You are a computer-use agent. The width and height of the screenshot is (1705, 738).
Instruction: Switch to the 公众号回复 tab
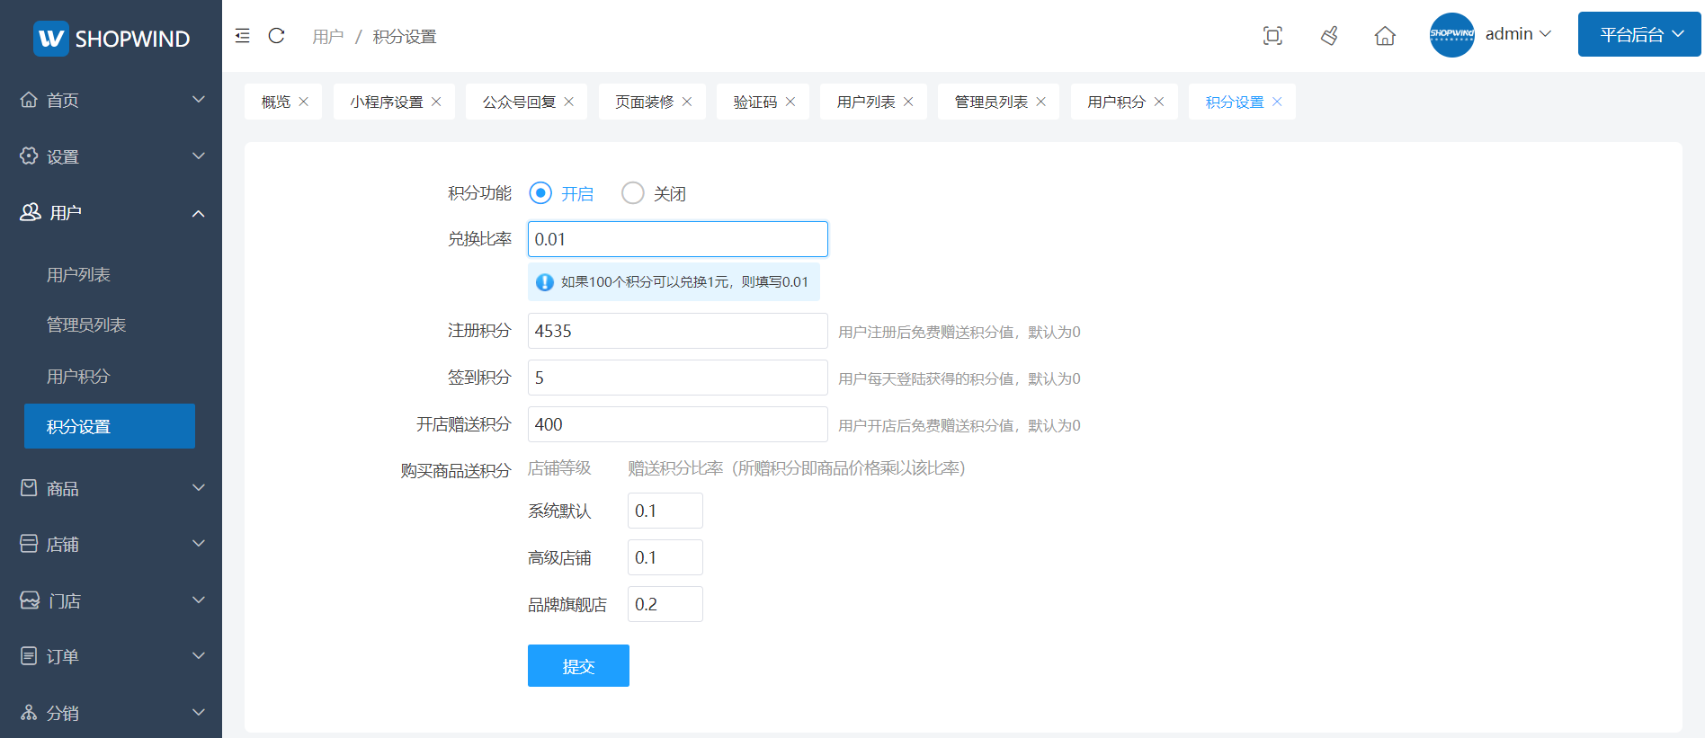(520, 102)
